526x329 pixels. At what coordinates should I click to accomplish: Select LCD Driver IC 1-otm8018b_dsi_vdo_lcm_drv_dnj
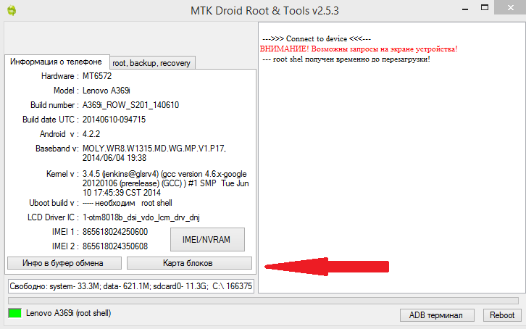(141, 217)
